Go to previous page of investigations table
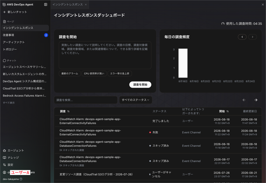This screenshot has width=266, height=183. [x=244, y=100]
